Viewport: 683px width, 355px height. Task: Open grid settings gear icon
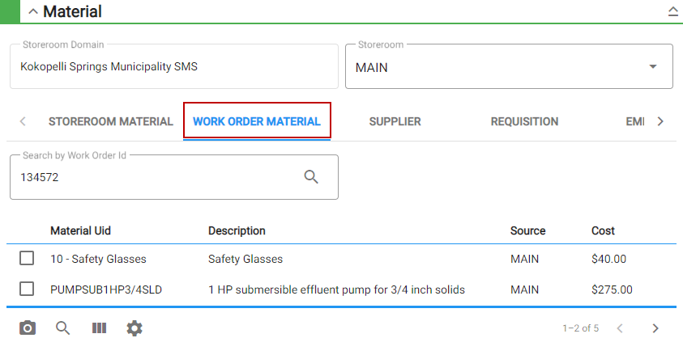click(x=134, y=328)
